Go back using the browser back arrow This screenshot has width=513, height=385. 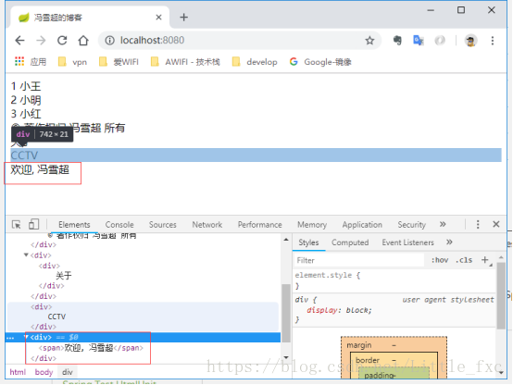click(x=20, y=40)
